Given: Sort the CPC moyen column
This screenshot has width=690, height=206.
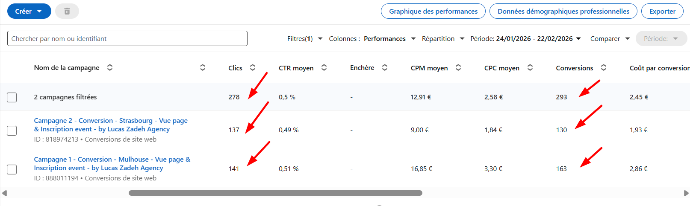Looking at the screenshot, I should (x=530, y=67).
